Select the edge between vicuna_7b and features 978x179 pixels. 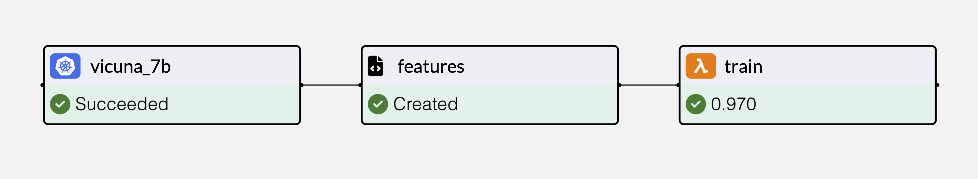point(331,85)
